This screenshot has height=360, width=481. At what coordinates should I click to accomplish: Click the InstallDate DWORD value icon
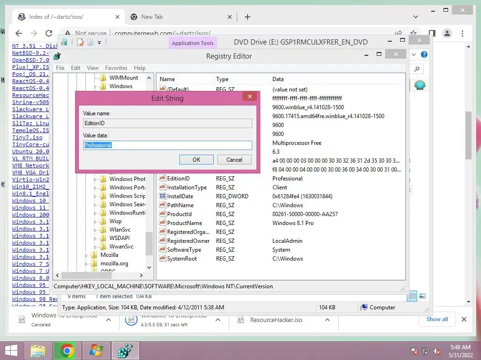pos(162,196)
